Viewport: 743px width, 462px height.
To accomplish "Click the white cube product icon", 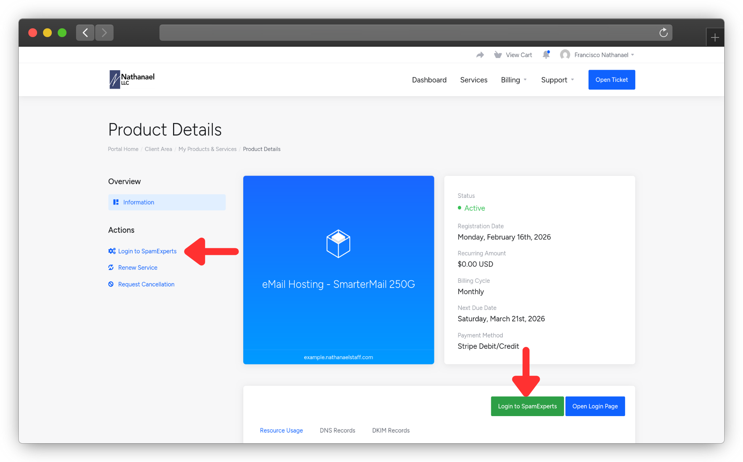I will pos(338,244).
